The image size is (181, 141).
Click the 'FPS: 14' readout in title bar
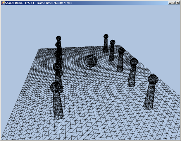tap(30, 3)
